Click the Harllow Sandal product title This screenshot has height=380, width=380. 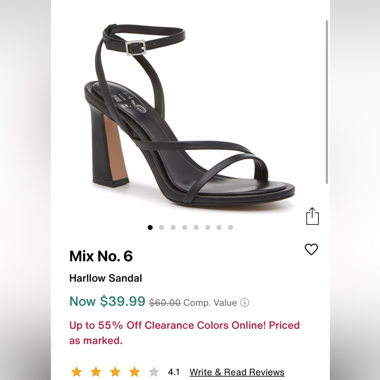click(x=106, y=279)
